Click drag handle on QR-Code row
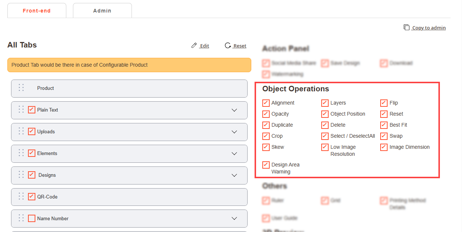This screenshot has height=232, width=462. pyautogui.click(x=21, y=197)
